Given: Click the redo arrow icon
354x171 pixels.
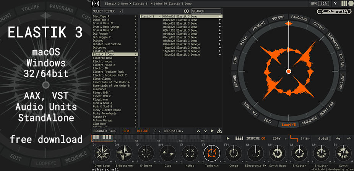Looking at the screenshot, I should [x=348, y=139].
